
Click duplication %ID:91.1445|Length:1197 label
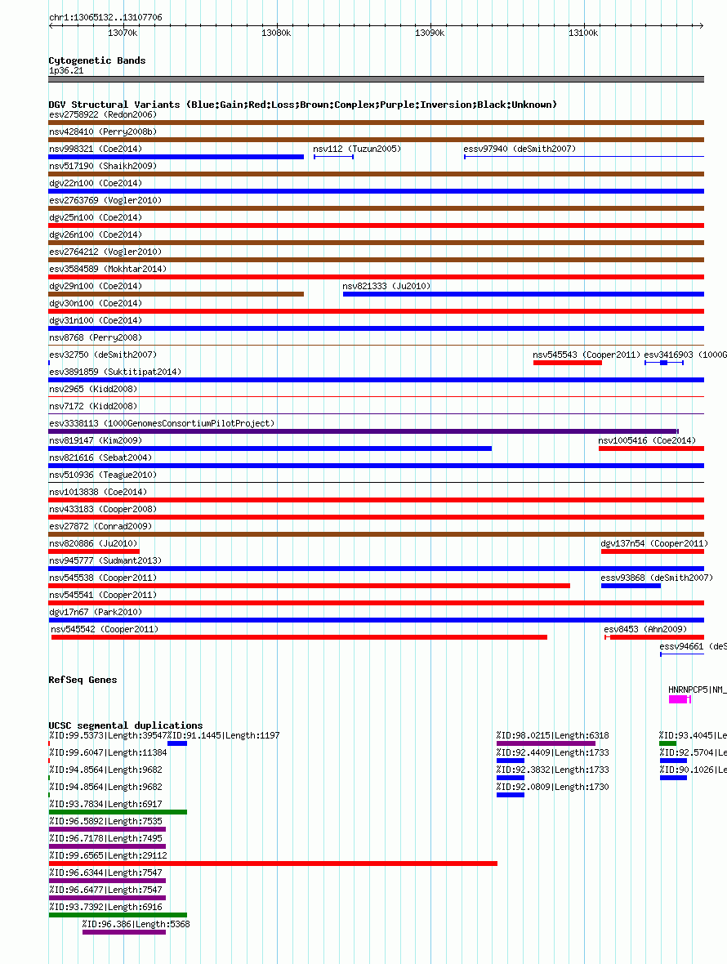(224, 737)
